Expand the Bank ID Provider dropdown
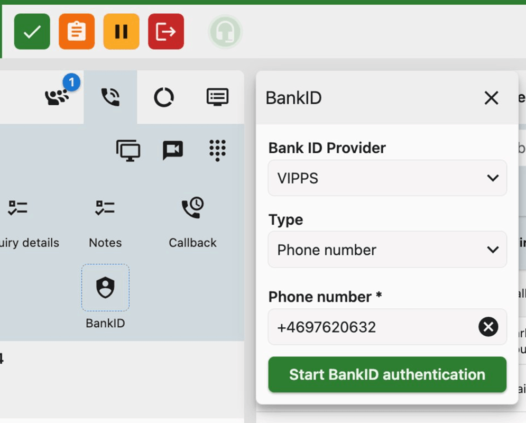The width and height of the screenshot is (526, 423). [x=387, y=178]
